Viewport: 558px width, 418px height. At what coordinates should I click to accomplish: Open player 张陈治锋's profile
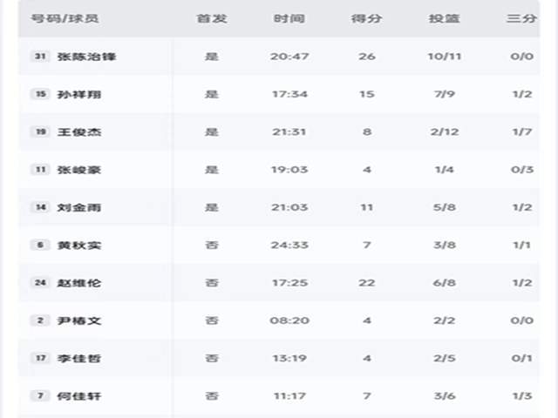(x=86, y=57)
